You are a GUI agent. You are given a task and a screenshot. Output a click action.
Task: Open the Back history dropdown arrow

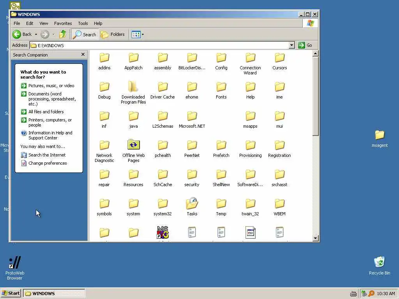[36, 34]
